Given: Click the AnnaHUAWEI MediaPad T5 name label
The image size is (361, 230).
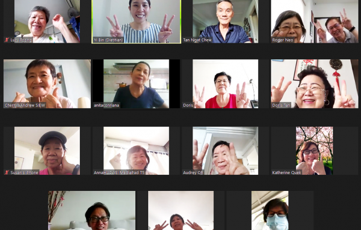Looking at the screenshot, I should coord(119,172).
